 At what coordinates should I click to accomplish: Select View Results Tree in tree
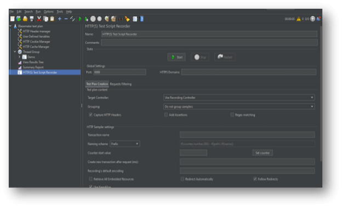tap(33, 62)
